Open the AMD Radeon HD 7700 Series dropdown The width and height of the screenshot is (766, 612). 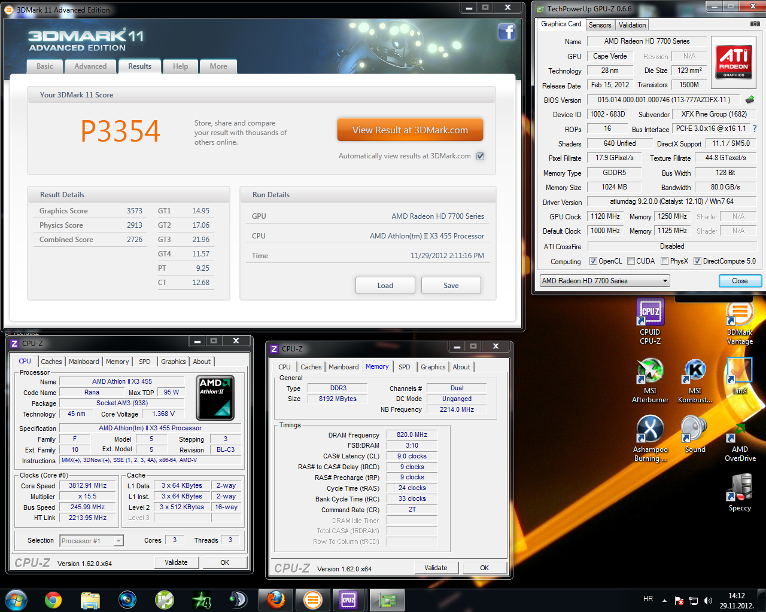[x=604, y=281]
